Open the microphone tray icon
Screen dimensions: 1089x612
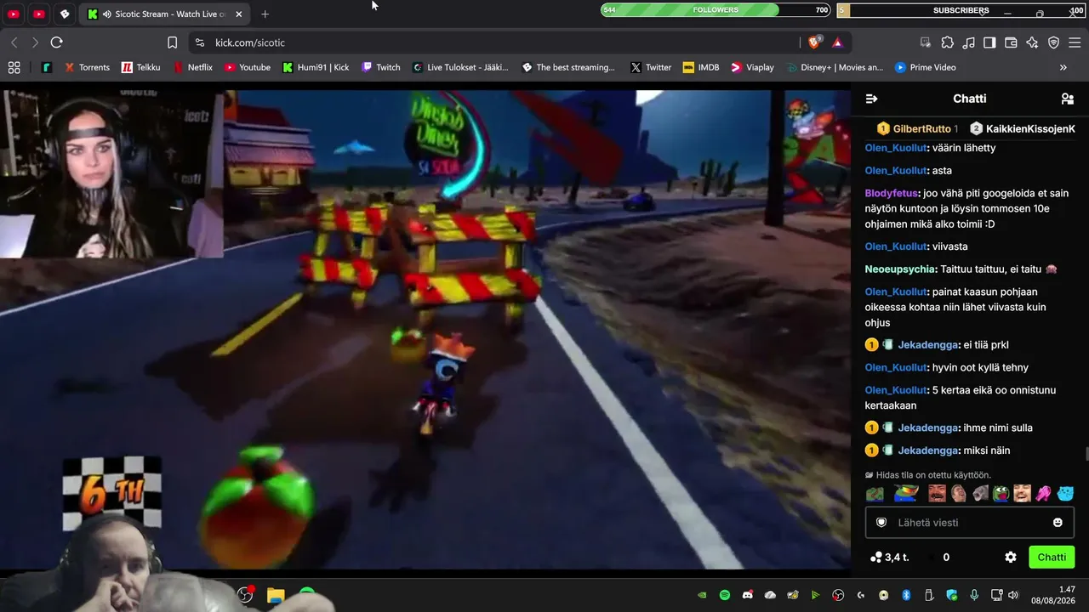[974, 595]
